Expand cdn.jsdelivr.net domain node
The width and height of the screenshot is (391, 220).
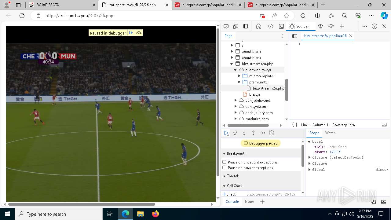tap(235, 101)
